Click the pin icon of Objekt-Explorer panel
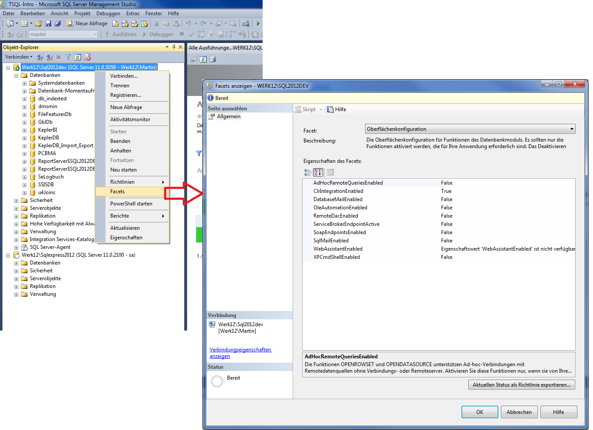Viewport: 593px width, 430px height. pos(174,47)
